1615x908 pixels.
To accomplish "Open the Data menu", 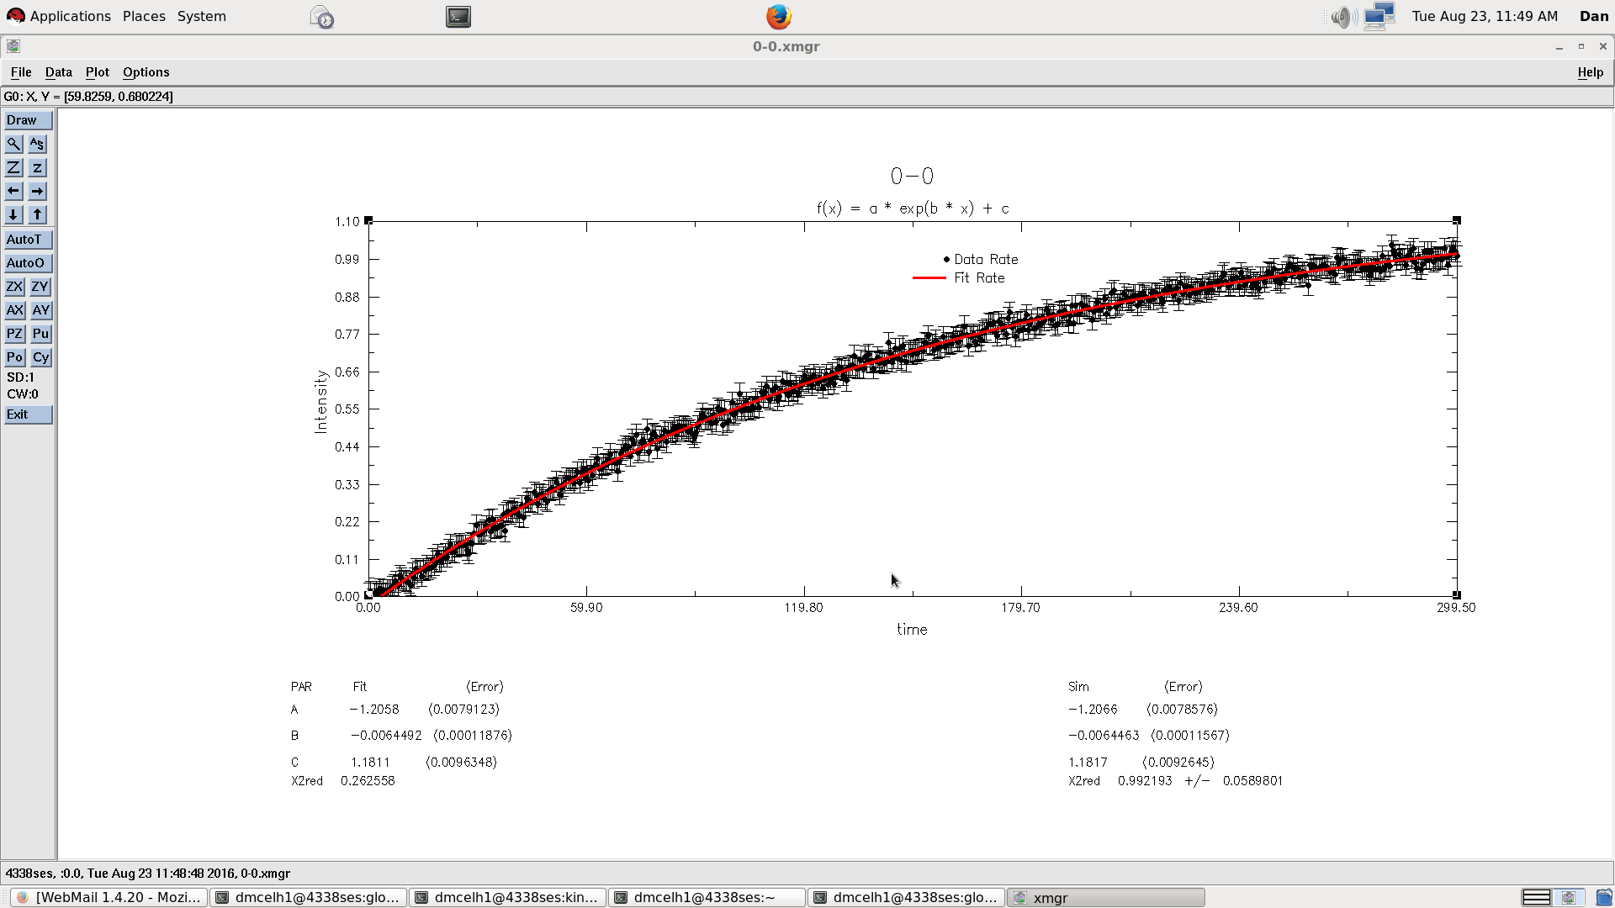I will (59, 72).
